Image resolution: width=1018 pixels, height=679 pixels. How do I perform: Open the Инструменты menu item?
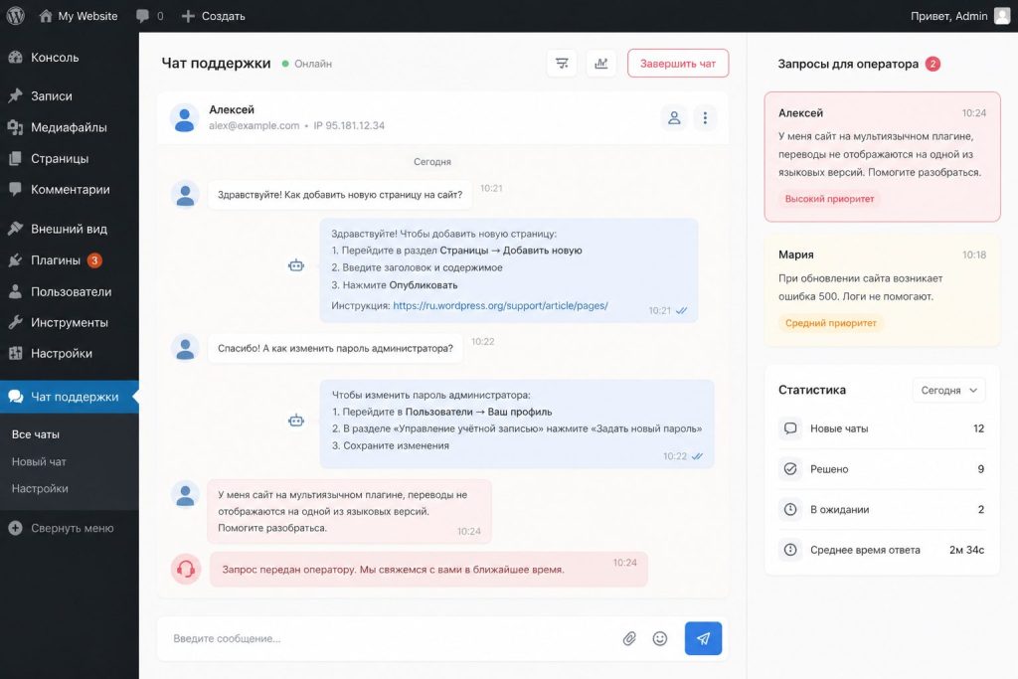(70, 323)
